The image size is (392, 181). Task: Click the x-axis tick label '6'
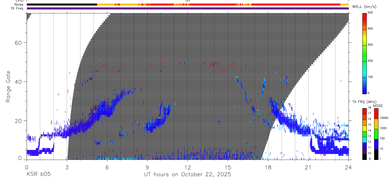pyautogui.click(x=107, y=167)
